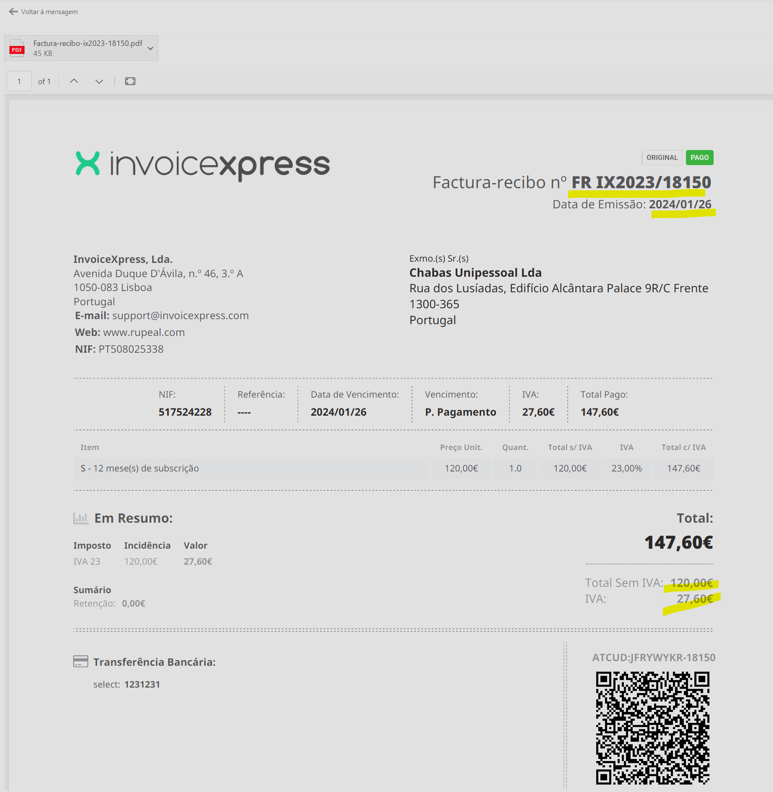
Task: Click the ORIGINAL badge
Action: coord(662,157)
